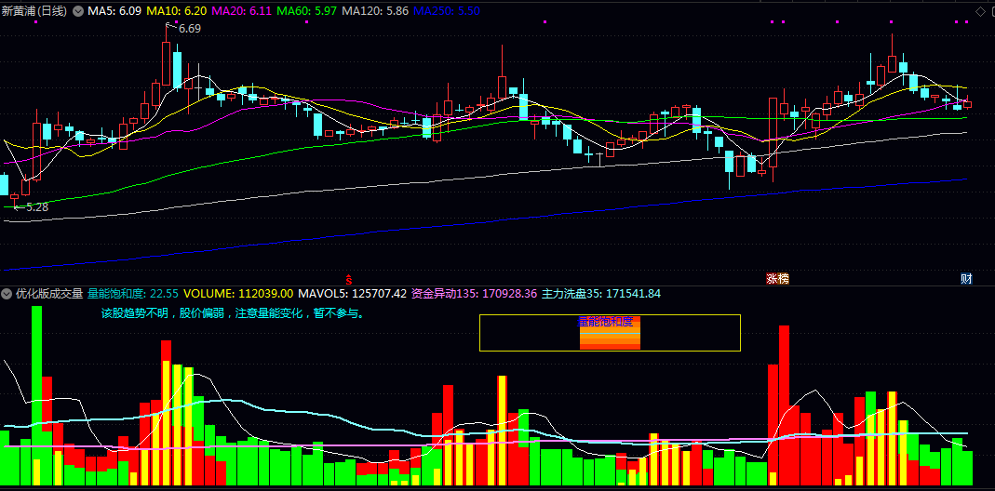Expand the 优化版成交量 indicator dropdown arrow
This screenshot has width=995, height=491.
tap(7, 294)
